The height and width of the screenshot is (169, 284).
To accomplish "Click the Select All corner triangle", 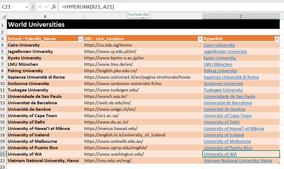I will tap(3, 17).
